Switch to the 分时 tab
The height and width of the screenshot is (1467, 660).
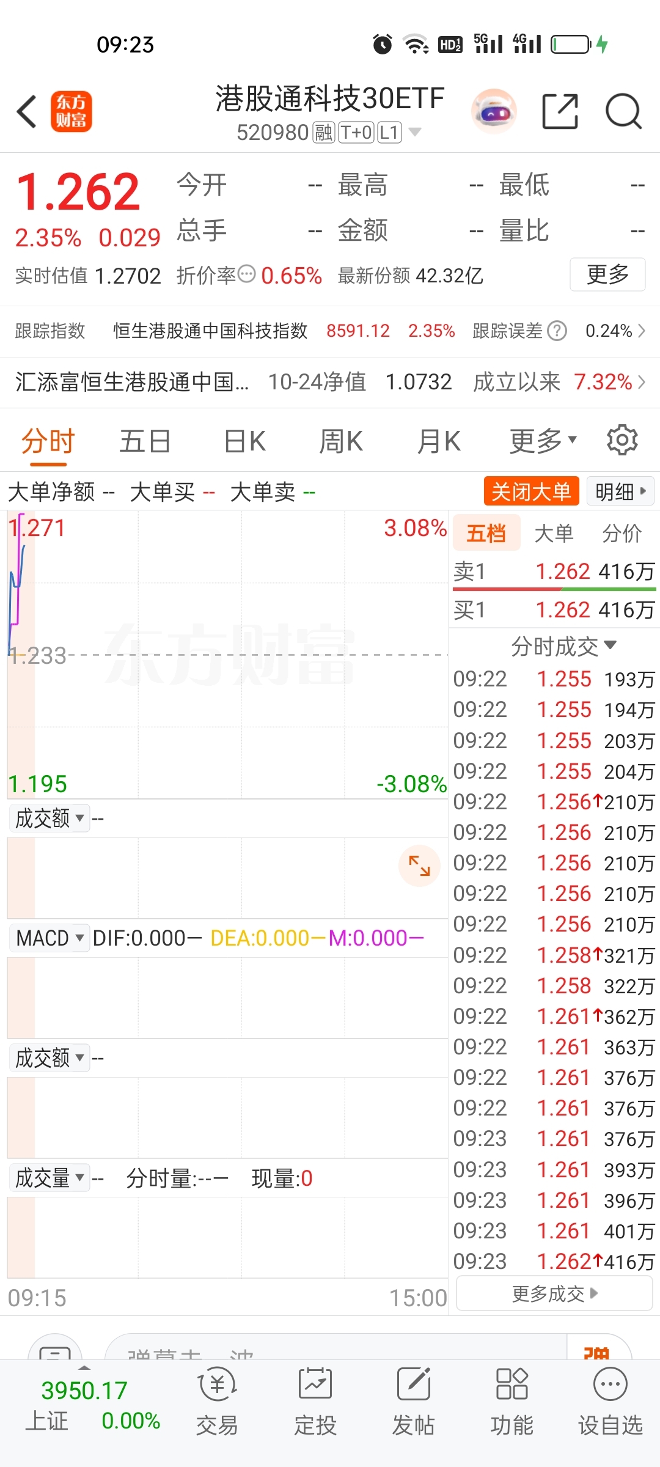(x=48, y=441)
